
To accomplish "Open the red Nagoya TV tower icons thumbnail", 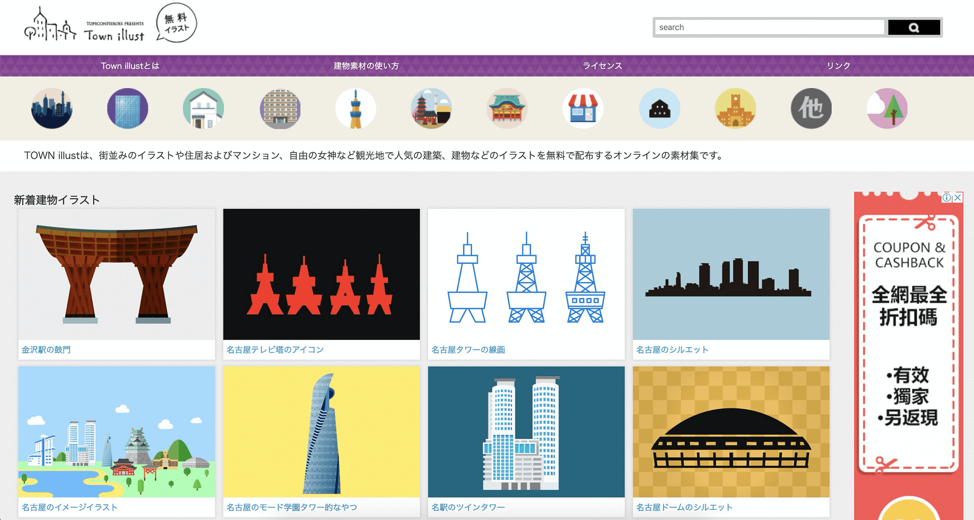I will 322,274.
